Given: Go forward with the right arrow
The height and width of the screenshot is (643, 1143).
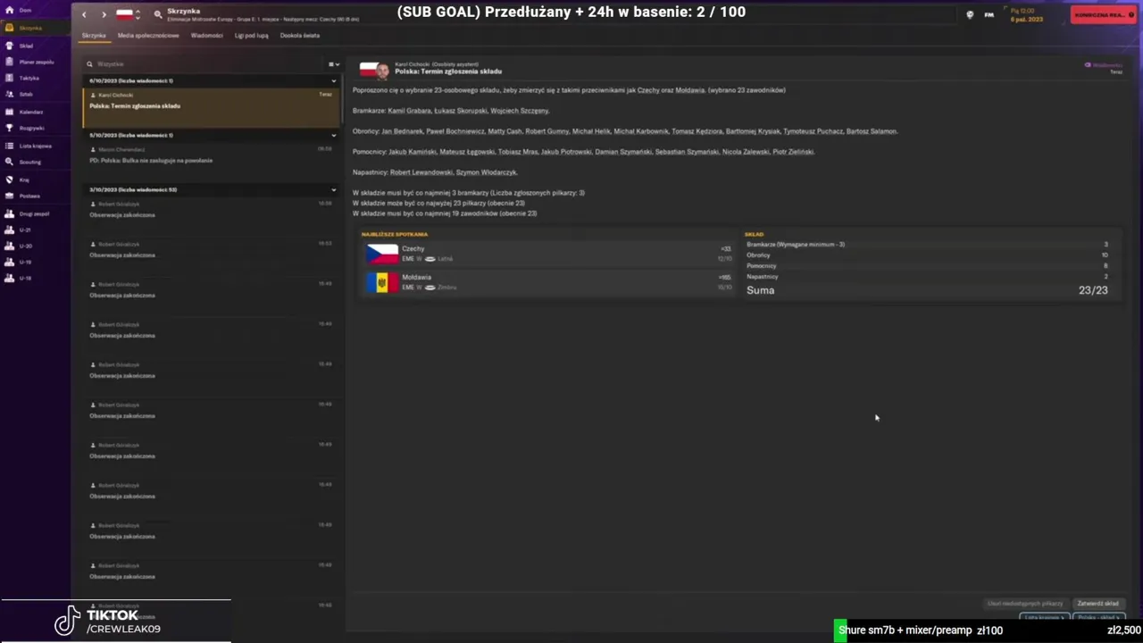Looking at the screenshot, I should (104, 14).
